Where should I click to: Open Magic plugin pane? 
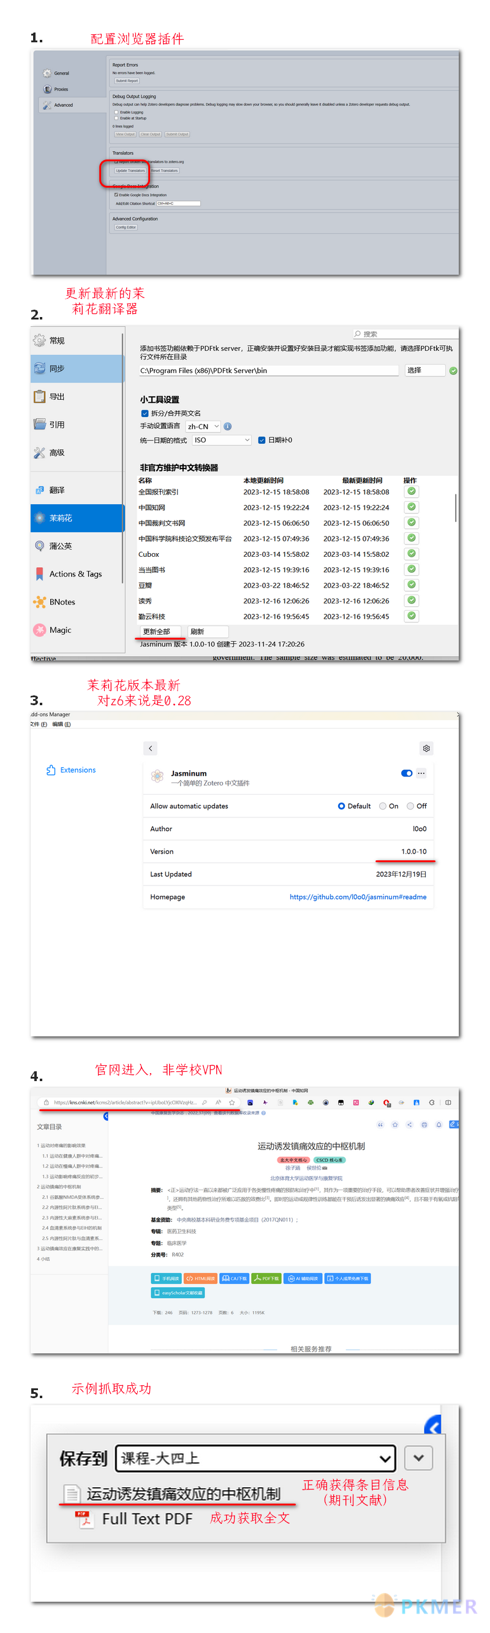[x=76, y=630]
